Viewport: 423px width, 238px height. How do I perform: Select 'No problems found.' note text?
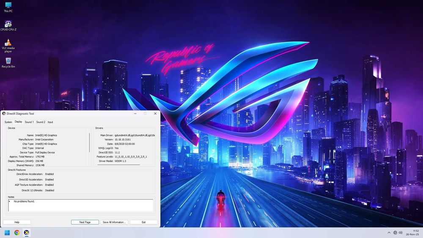pyautogui.click(x=24, y=201)
